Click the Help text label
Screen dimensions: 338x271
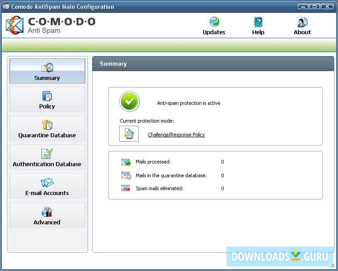point(258,32)
